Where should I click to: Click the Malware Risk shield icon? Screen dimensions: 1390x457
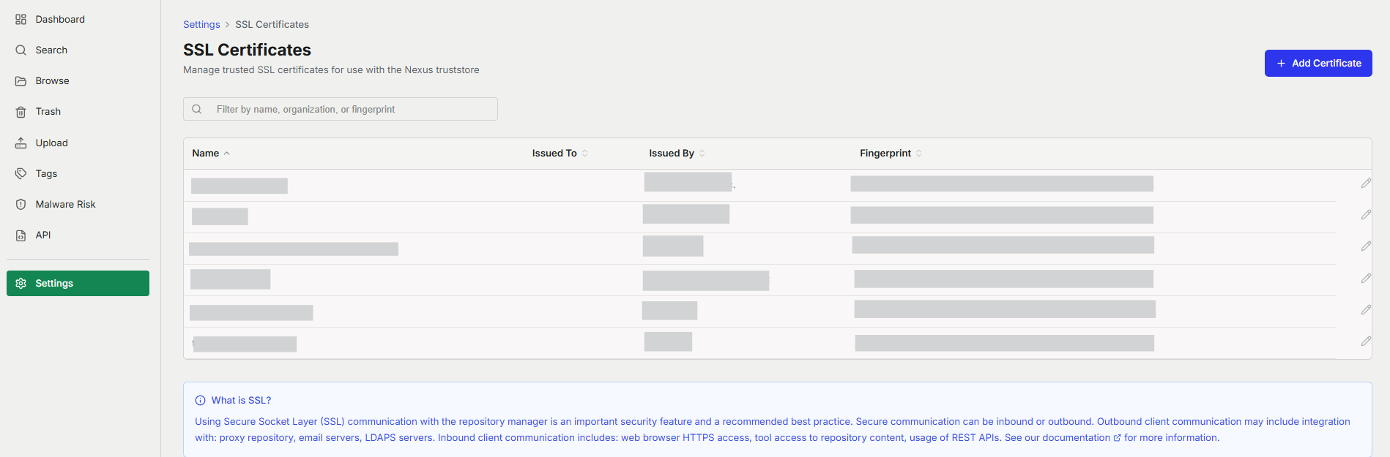click(x=21, y=204)
